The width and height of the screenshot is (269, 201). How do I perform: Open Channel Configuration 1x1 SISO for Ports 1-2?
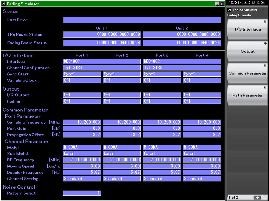102,68
